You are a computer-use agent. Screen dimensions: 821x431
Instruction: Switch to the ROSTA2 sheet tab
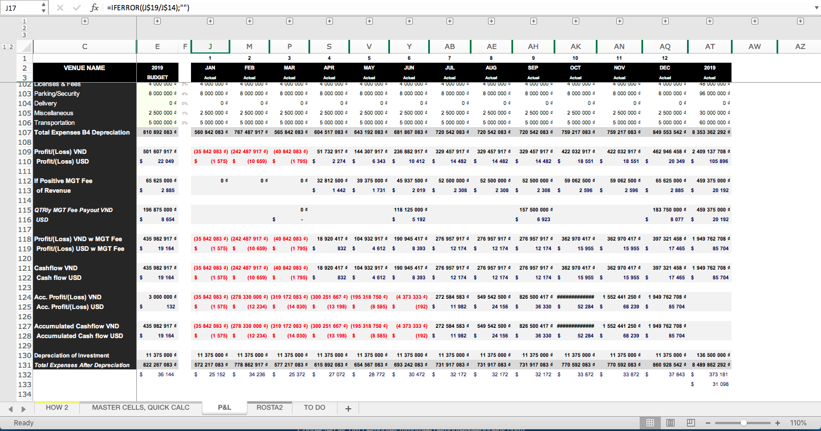[269, 407]
